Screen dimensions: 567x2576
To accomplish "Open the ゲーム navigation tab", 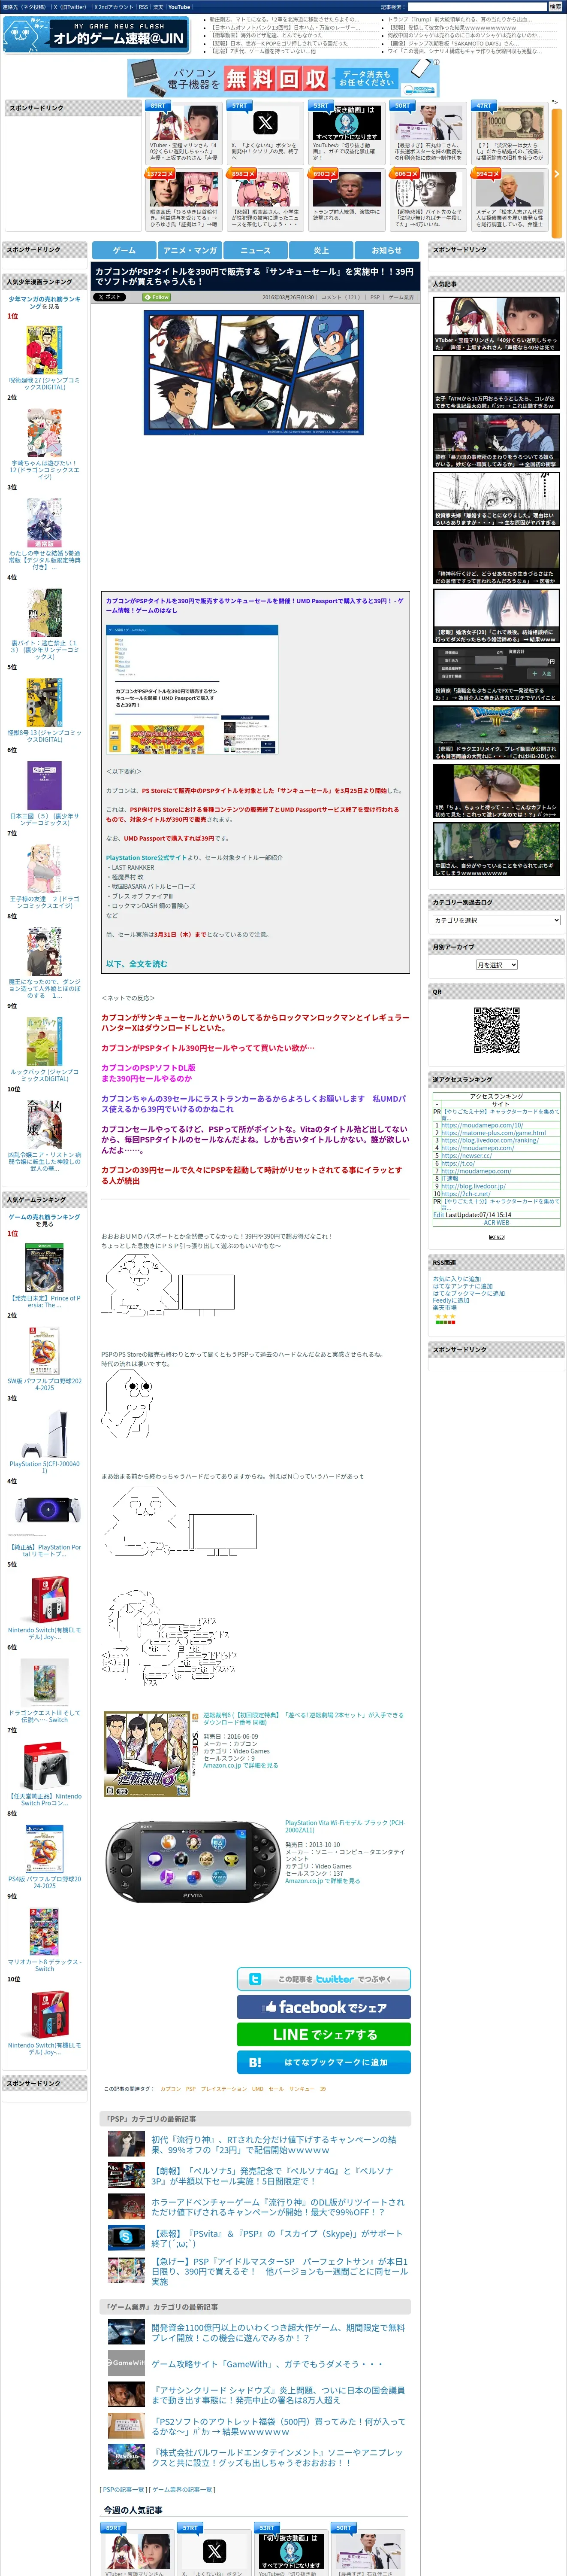I will point(124,250).
